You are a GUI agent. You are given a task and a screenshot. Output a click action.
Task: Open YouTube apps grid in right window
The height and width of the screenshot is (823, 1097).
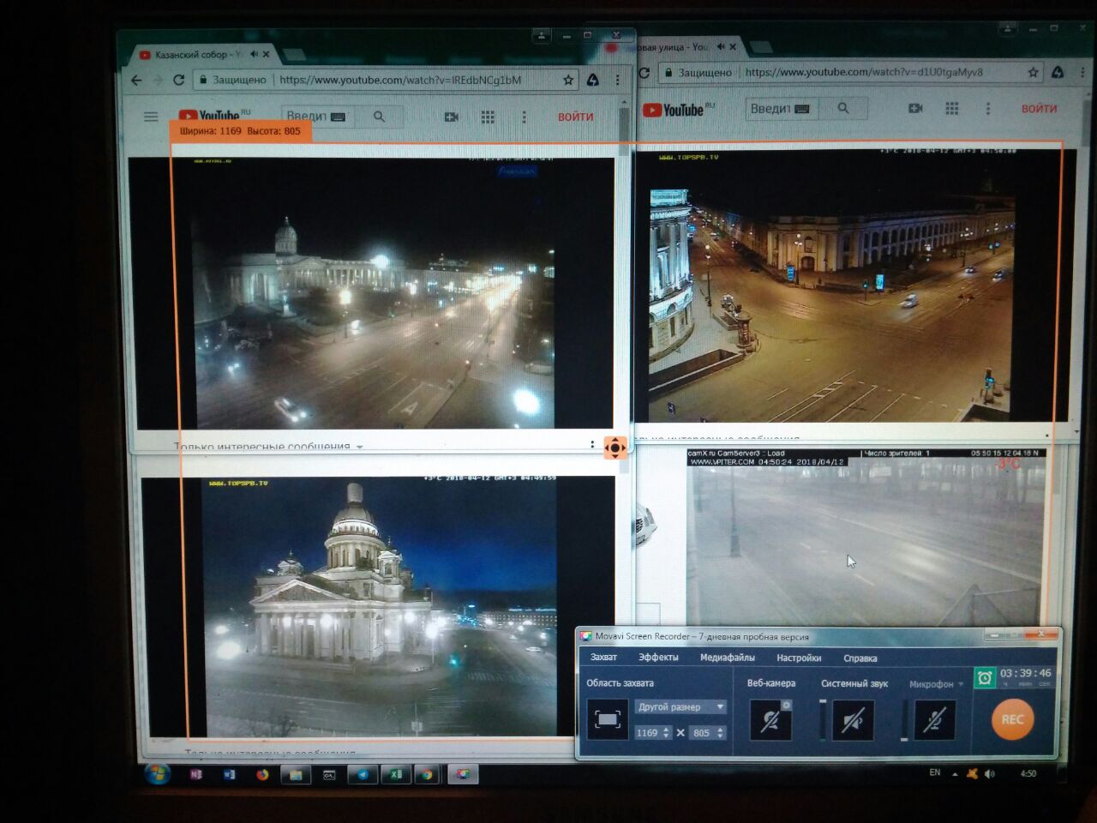click(951, 108)
